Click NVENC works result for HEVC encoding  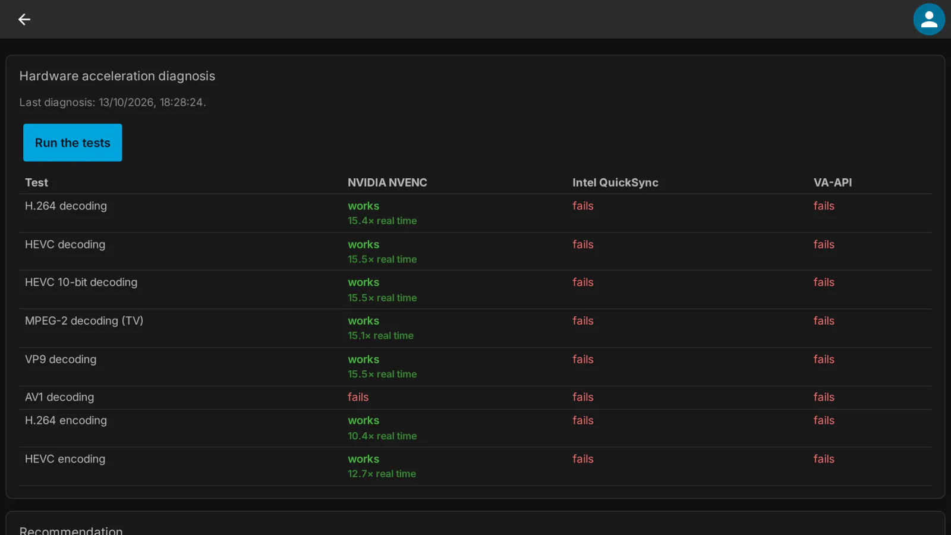coord(363,459)
